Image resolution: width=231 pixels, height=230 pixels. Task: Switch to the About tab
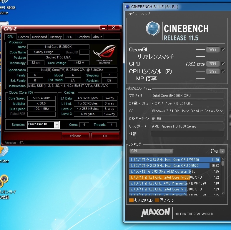click(97, 37)
